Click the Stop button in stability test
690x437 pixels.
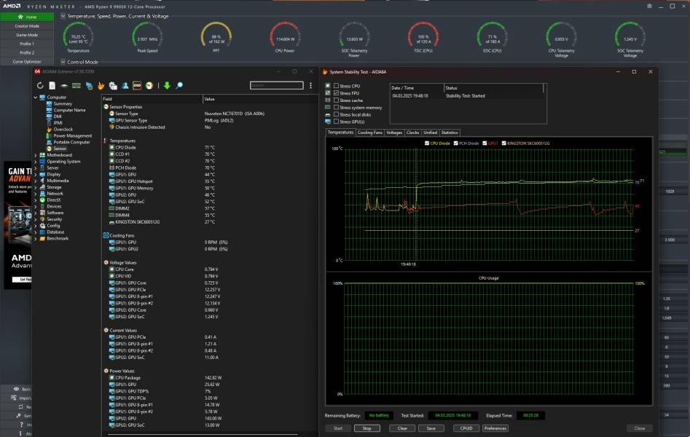pyautogui.click(x=367, y=428)
